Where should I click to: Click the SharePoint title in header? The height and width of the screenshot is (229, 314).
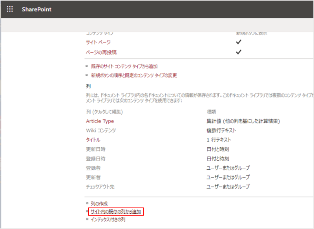pos(37,9)
